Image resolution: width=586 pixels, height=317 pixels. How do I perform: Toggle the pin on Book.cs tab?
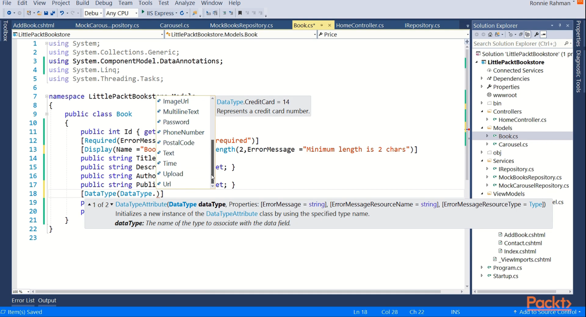click(x=321, y=25)
